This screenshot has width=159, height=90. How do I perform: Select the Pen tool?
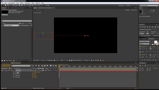pos(22,5)
